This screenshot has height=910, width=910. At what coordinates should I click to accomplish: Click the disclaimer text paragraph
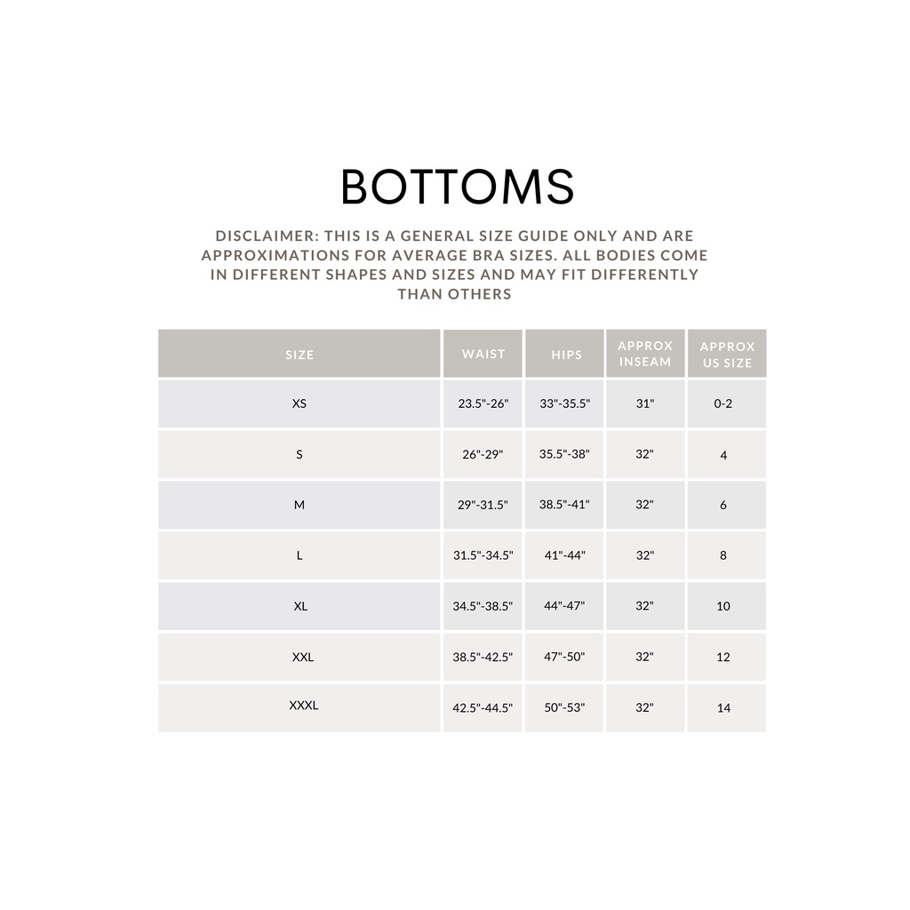(455, 265)
